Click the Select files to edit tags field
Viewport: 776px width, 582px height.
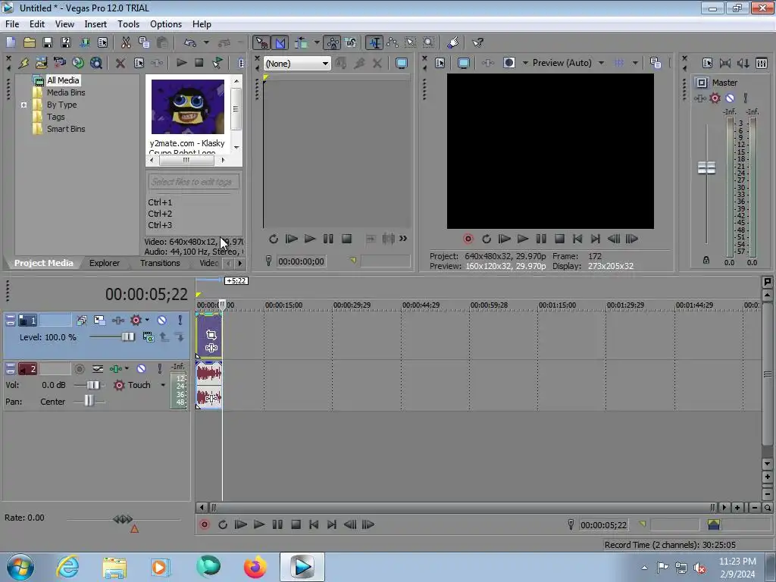(193, 182)
